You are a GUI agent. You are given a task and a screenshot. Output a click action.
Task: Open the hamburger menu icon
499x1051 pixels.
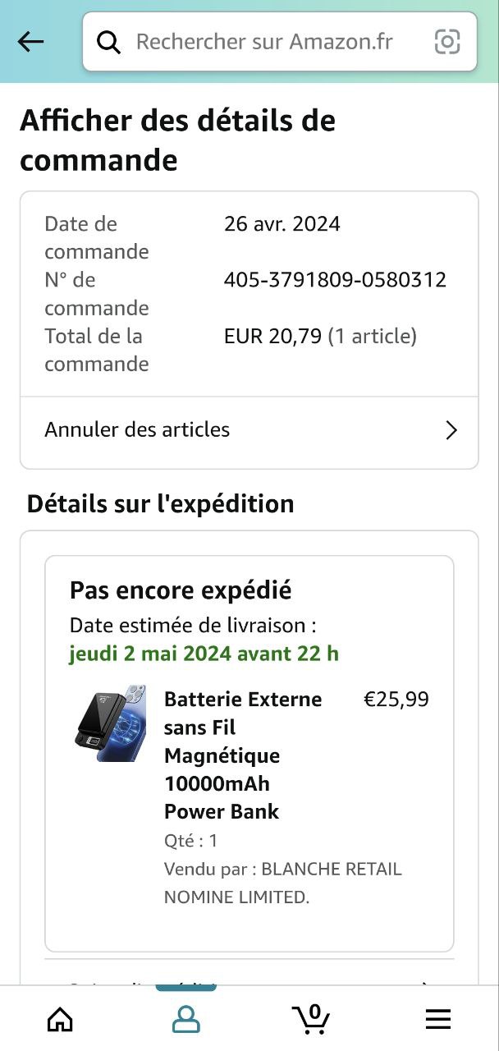tap(438, 1019)
